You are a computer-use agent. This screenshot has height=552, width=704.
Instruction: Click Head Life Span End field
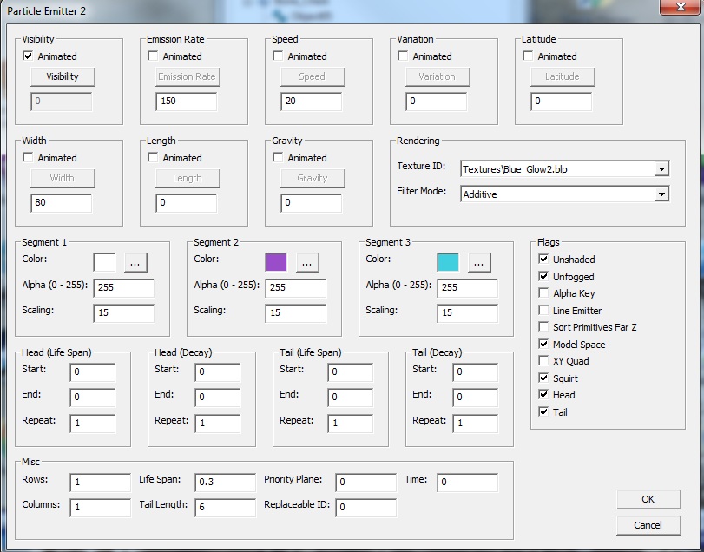click(x=93, y=398)
